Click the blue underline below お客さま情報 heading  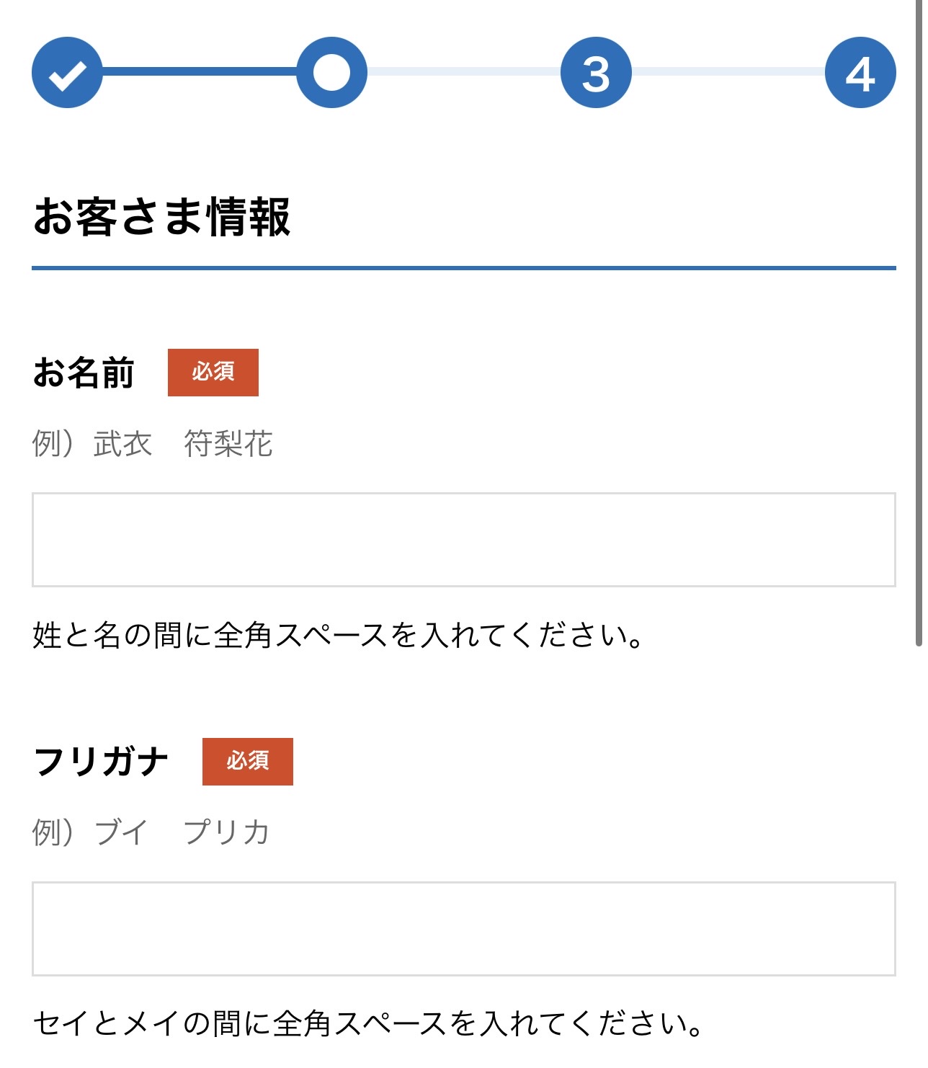tap(463, 268)
